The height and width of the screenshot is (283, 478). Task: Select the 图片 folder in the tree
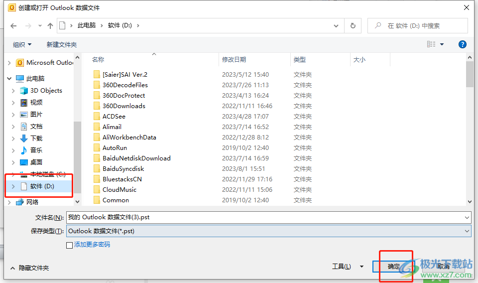point(31,115)
